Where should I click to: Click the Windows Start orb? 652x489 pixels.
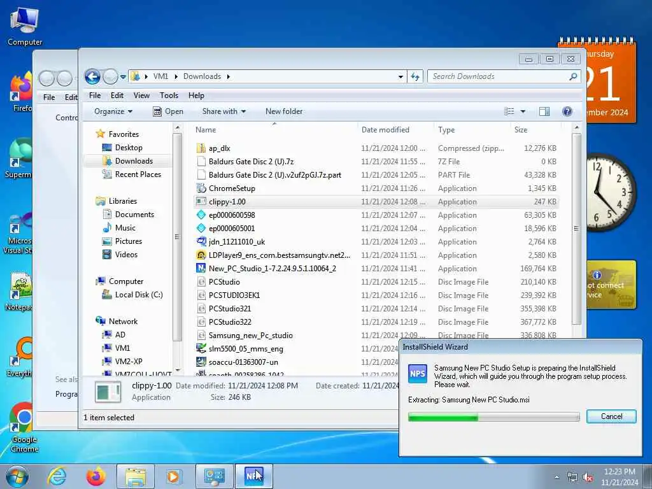coord(17,477)
